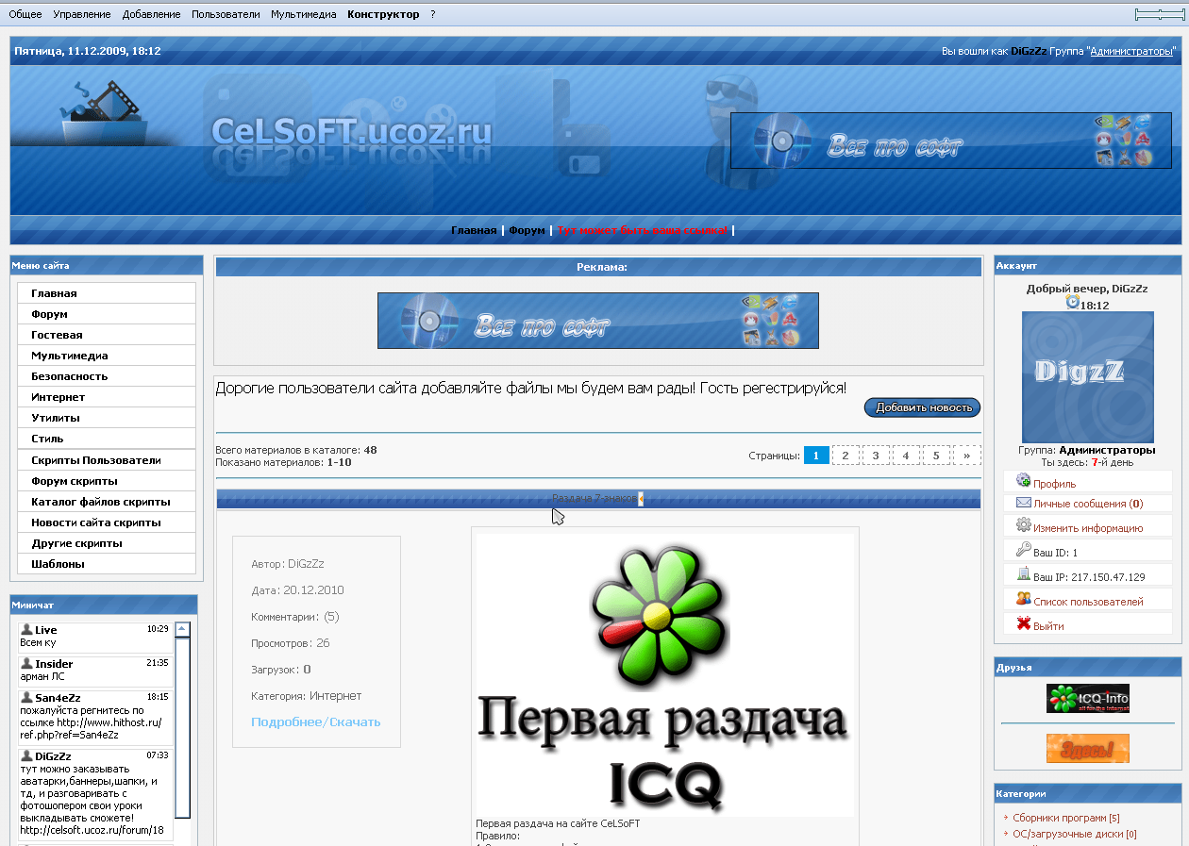Click the envelope icon for Личные сообщения
Screen dimensions: 1189x846
click(x=1023, y=503)
